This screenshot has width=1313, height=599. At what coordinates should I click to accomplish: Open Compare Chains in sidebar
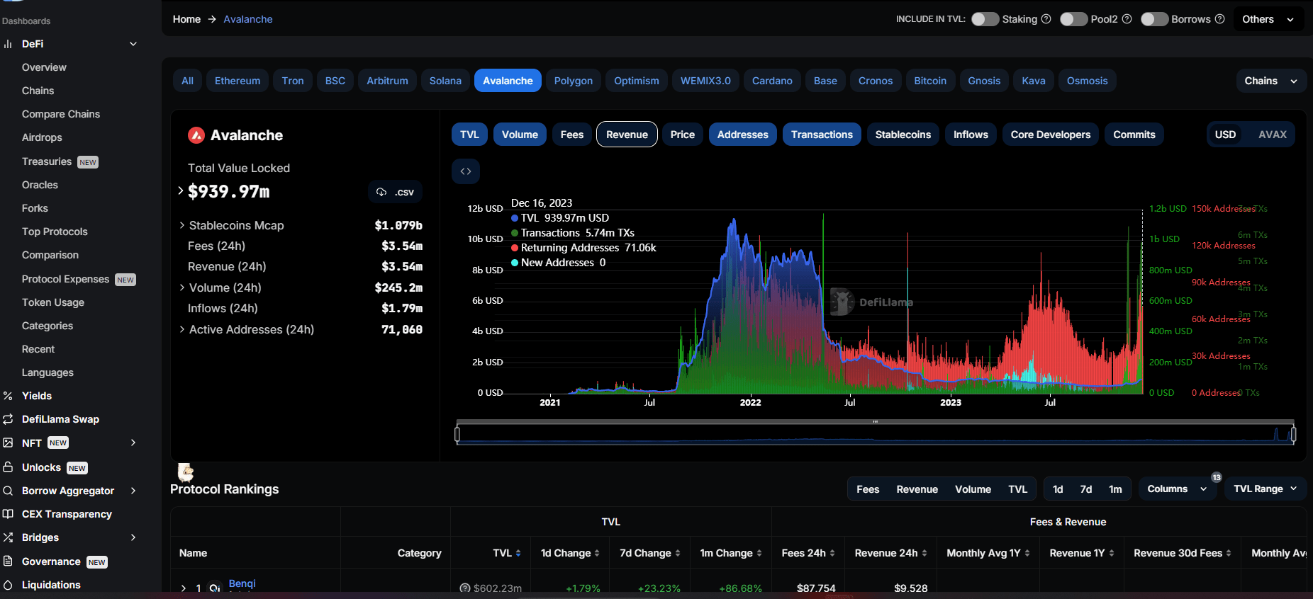[x=61, y=114]
